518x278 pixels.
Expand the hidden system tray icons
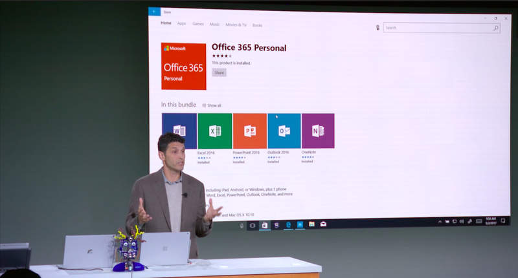point(440,222)
